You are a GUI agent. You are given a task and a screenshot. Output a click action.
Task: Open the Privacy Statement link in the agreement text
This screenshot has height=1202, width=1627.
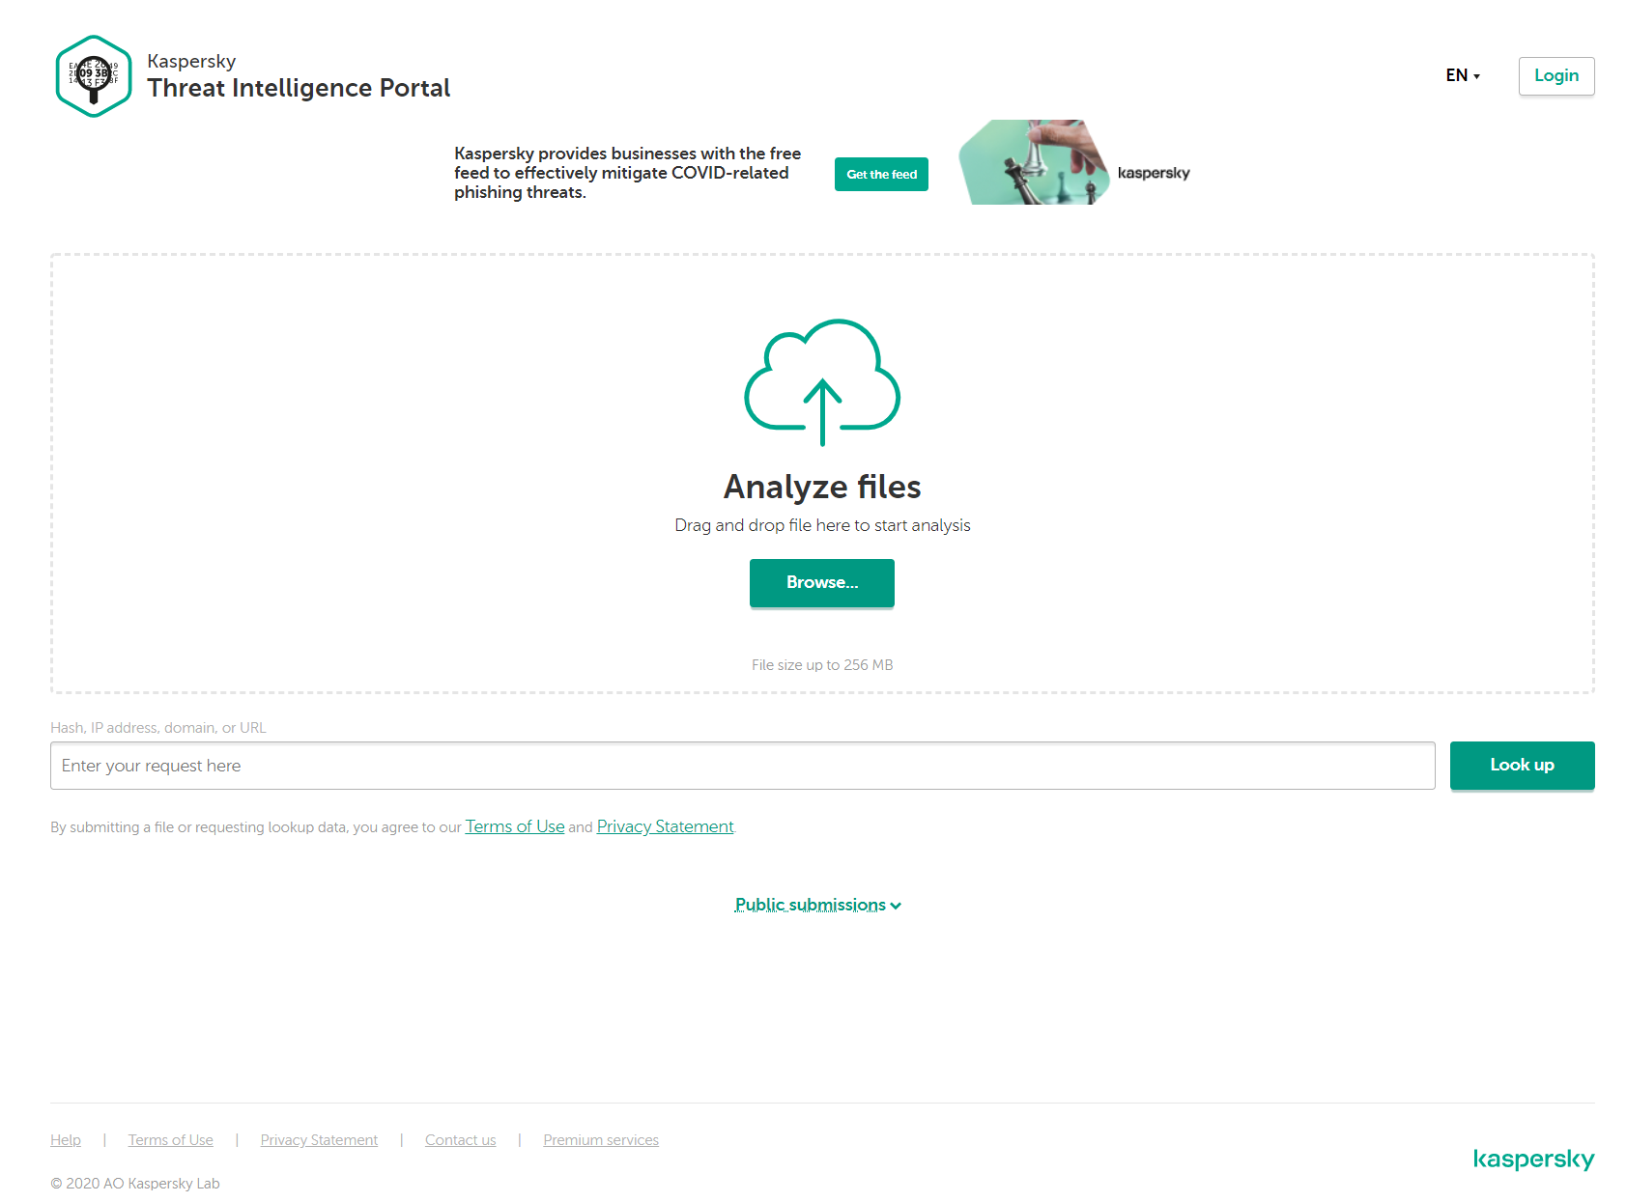tap(666, 826)
